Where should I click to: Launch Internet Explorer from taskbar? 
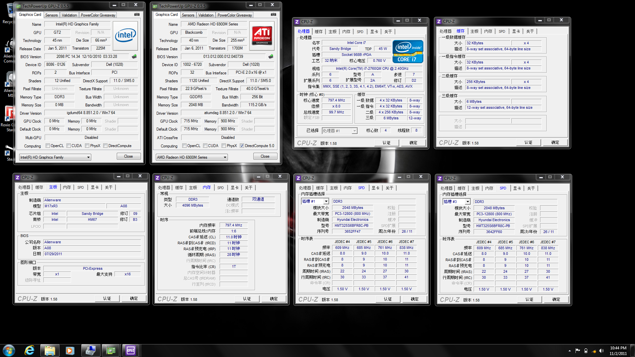(29, 350)
